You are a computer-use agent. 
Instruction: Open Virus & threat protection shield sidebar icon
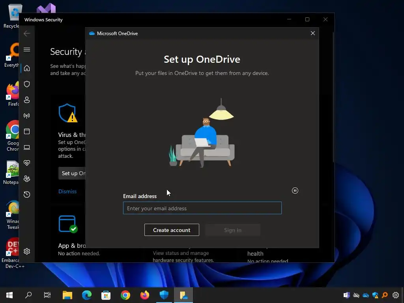27,84
